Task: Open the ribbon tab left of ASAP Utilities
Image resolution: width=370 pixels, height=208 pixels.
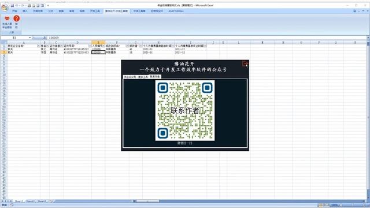Action: pos(157,11)
